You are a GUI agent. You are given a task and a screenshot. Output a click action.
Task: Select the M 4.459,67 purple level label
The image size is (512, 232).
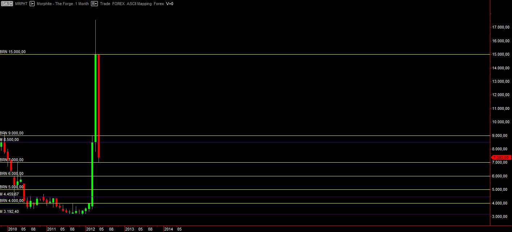(x=10, y=194)
